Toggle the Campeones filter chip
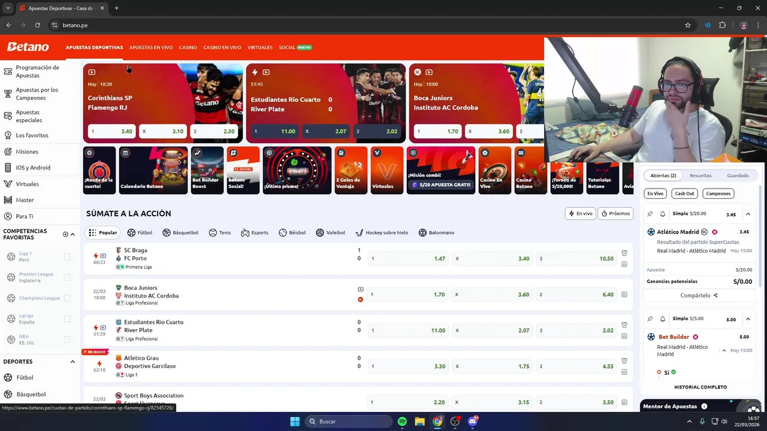This screenshot has width=767, height=431. 718,193
